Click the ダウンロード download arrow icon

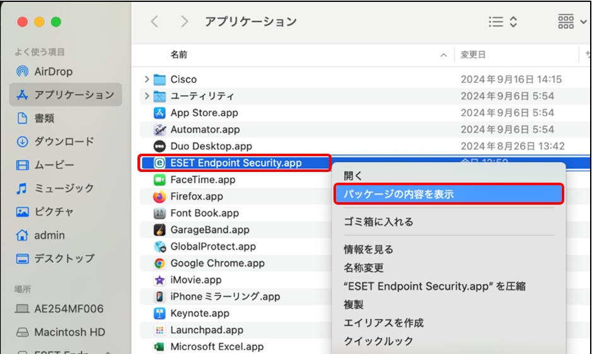click(x=22, y=142)
